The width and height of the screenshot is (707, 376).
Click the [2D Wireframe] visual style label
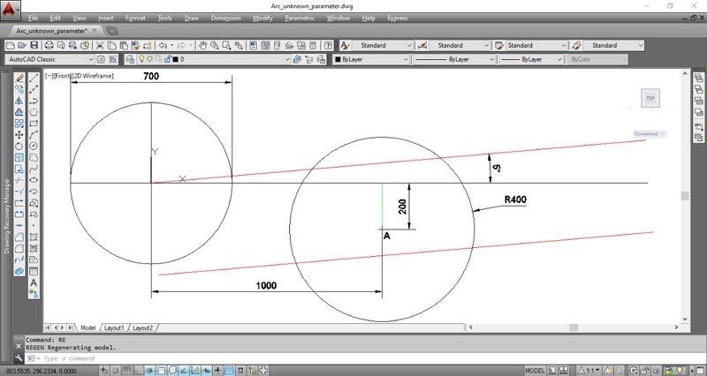tap(95, 76)
